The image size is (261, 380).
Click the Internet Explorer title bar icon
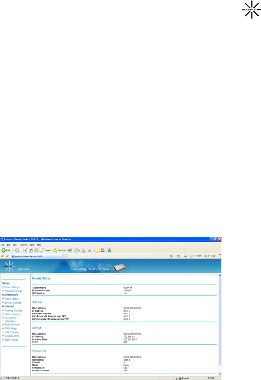(x=2, y=239)
